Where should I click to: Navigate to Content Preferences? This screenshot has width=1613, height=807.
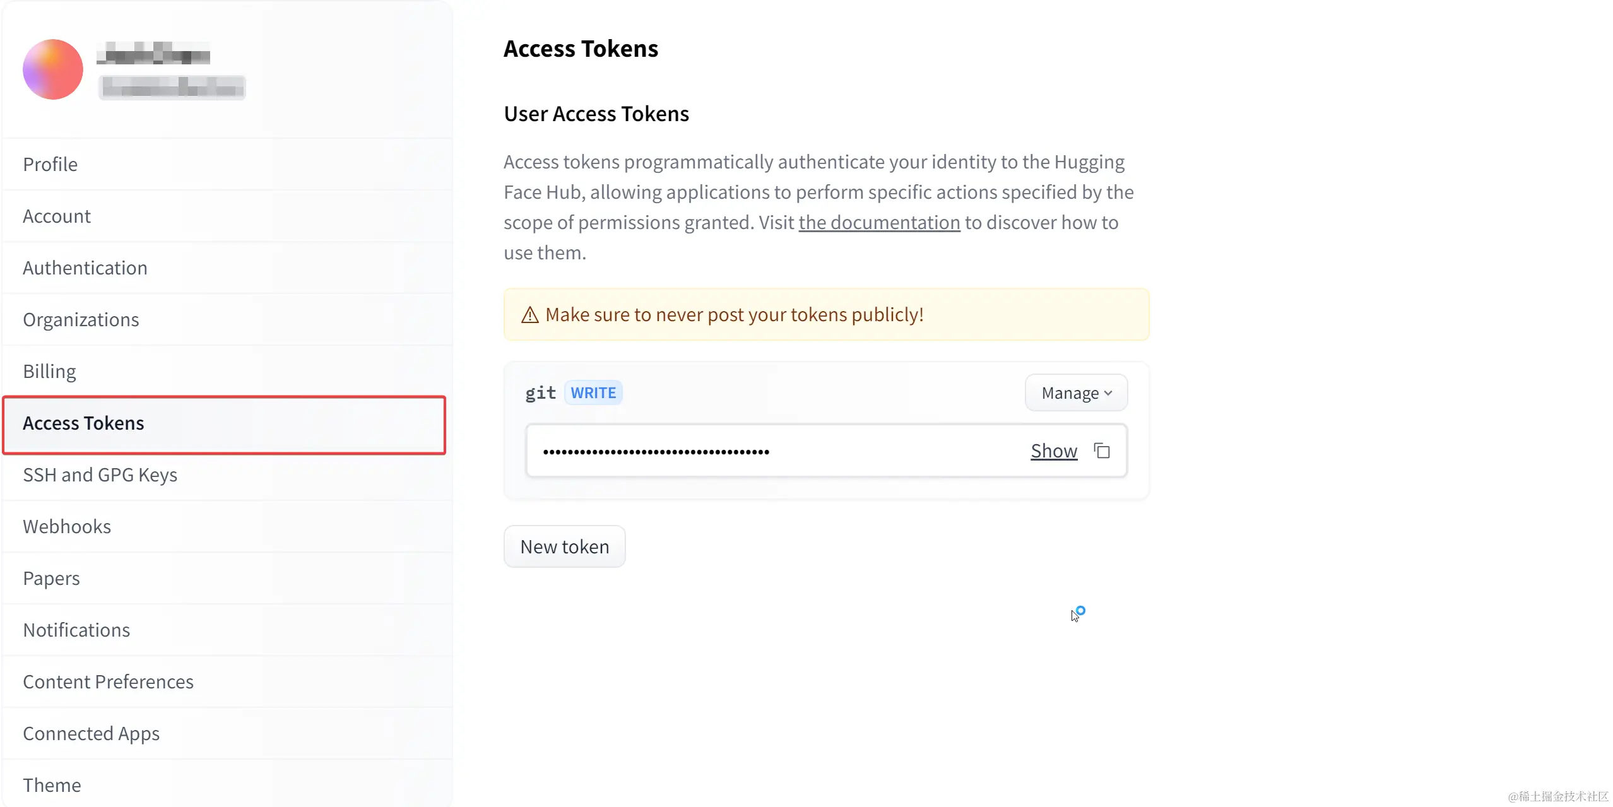(x=108, y=681)
